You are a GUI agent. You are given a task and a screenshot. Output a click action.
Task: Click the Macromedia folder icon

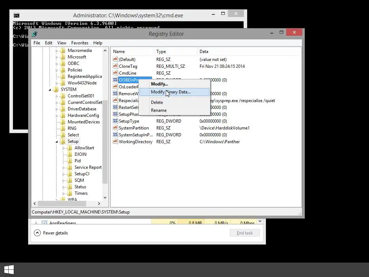63,50
